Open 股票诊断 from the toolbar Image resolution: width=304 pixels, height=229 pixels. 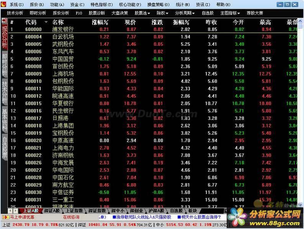click(x=97, y=13)
